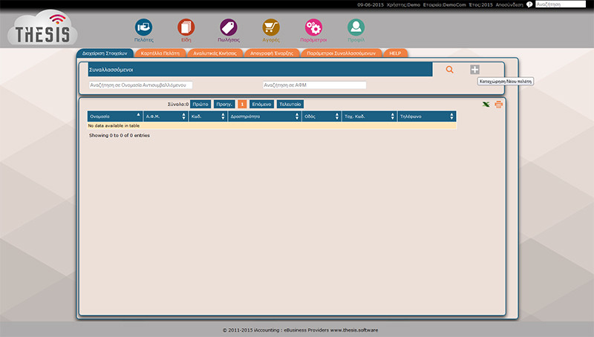Click the speech bubble icon in top bar
This screenshot has width=594, height=337.
coord(529,4)
